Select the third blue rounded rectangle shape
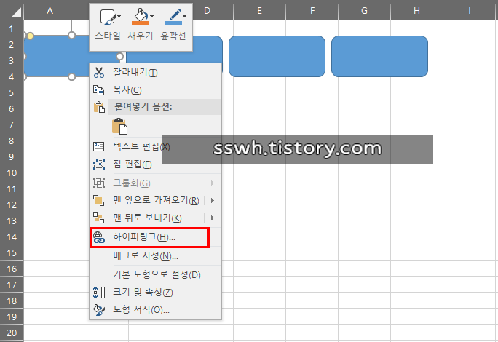This screenshot has width=498, height=342. (x=277, y=56)
